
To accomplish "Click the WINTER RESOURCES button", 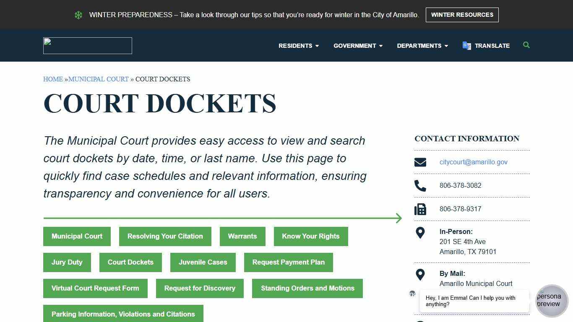I will [462, 15].
